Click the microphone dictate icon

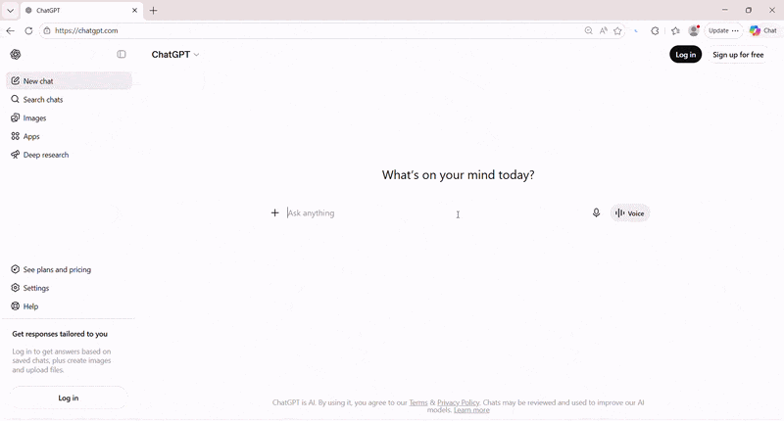click(x=596, y=213)
